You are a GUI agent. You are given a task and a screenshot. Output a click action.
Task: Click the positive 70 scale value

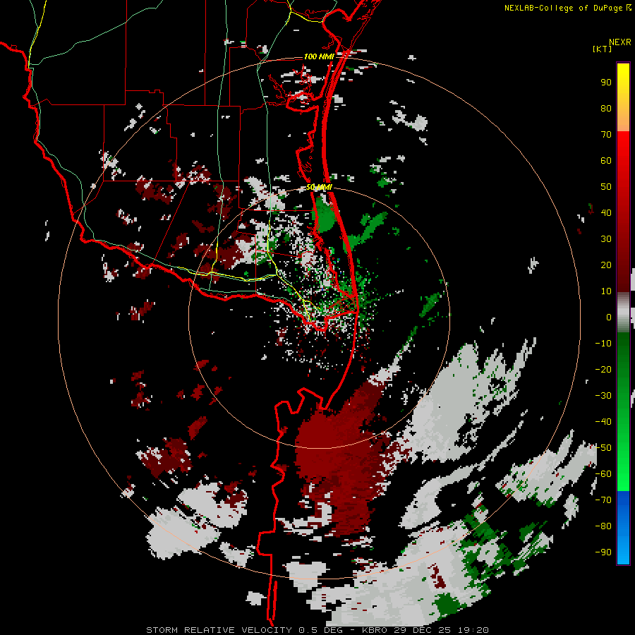click(x=606, y=135)
